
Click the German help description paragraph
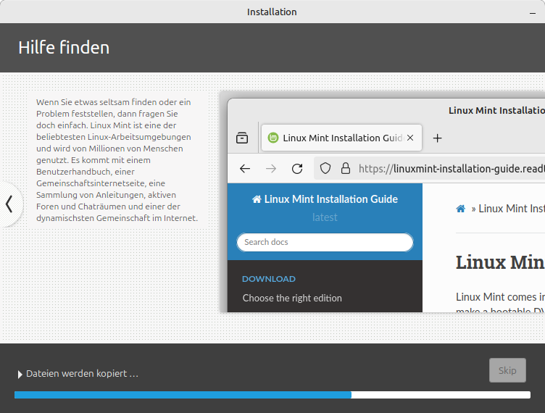[117, 160]
